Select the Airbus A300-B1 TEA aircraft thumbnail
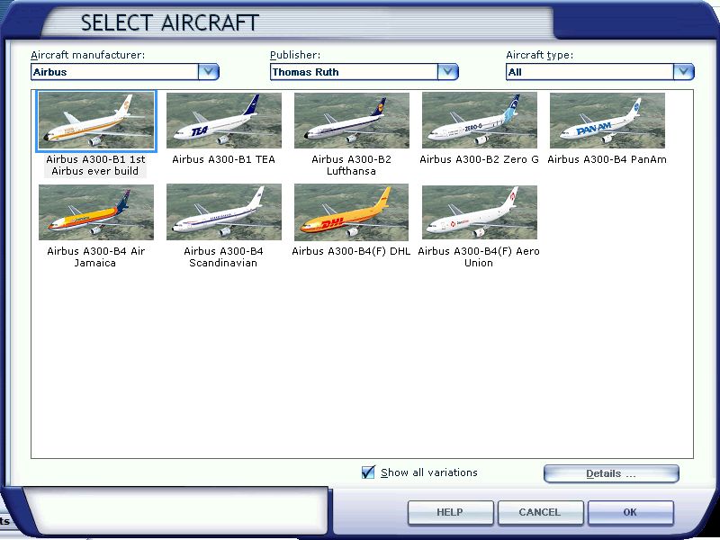This screenshot has width=720, height=540. (223, 121)
